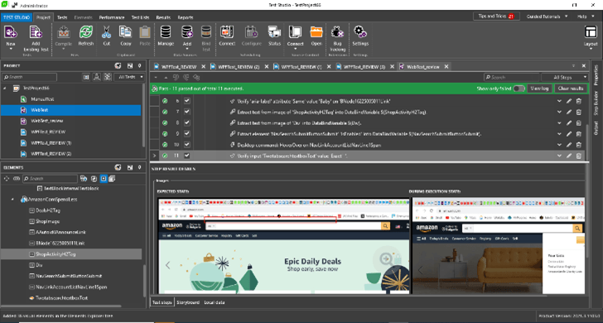Open Tips and Tricks button
This screenshot has width=603, height=323.
pos(496,17)
